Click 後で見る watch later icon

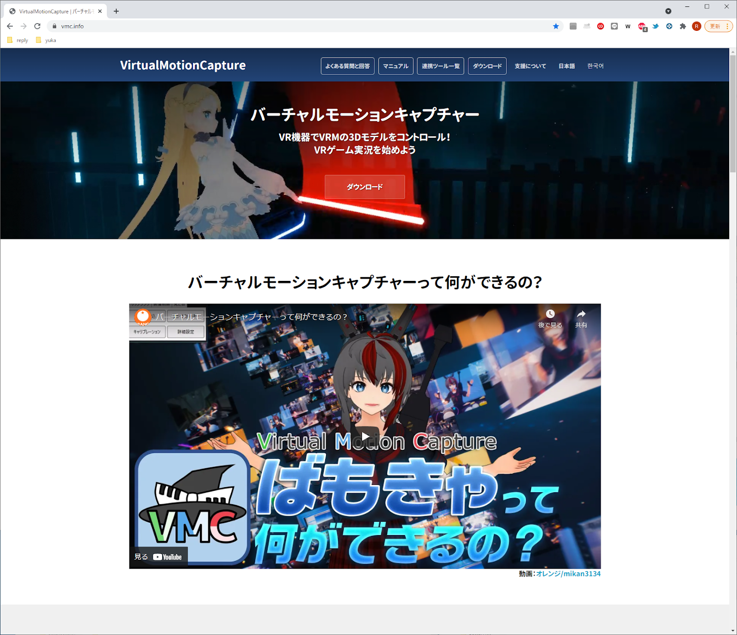(x=550, y=318)
